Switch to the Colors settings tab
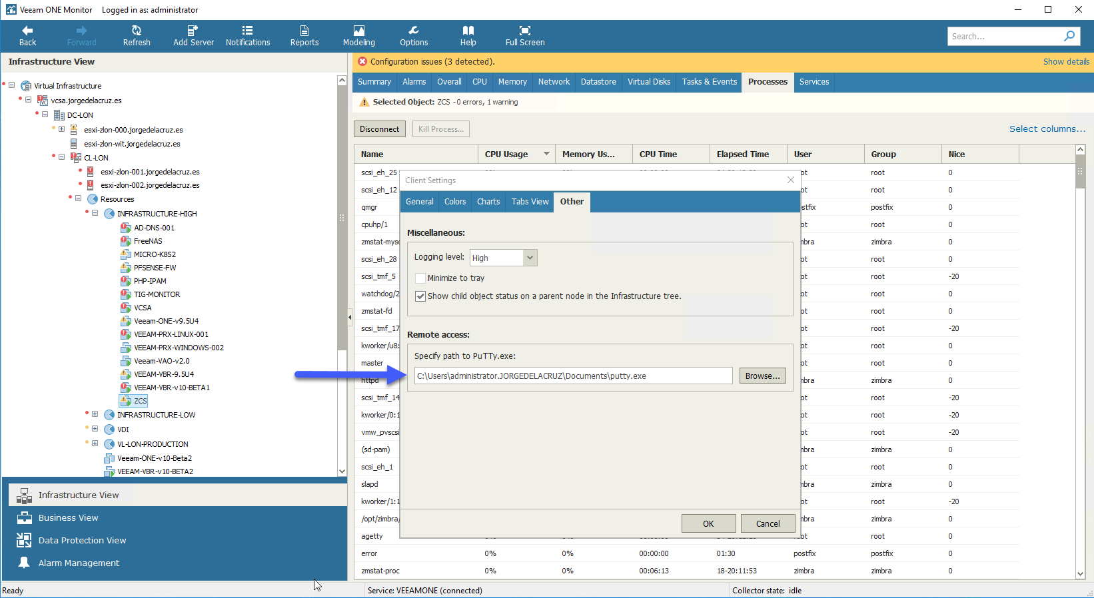The width and height of the screenshot is (1094, 598). pos(455,202)
